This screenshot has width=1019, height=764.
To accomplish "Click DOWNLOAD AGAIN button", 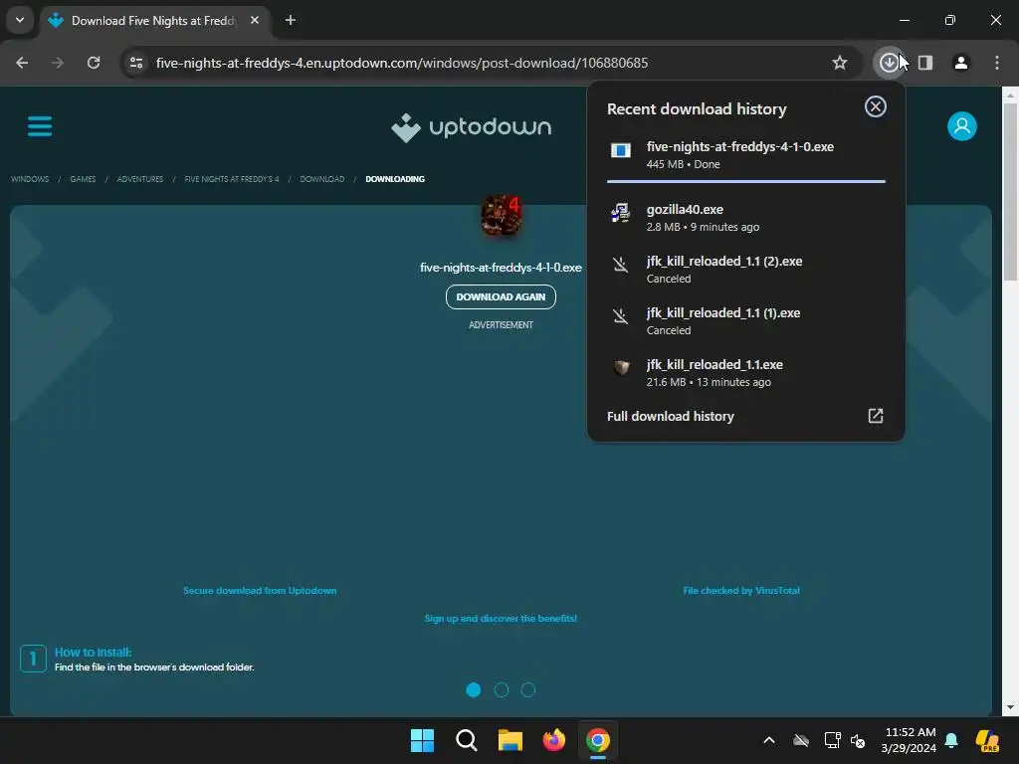I will 502,296.
